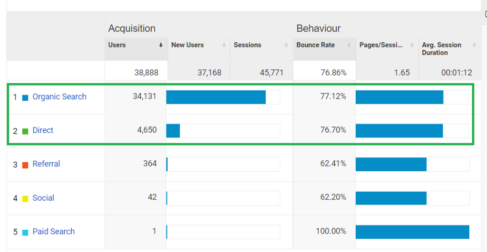Screen dimensions: 487x252
Task: Select the Users column header
Action: (x=117, y=45)
